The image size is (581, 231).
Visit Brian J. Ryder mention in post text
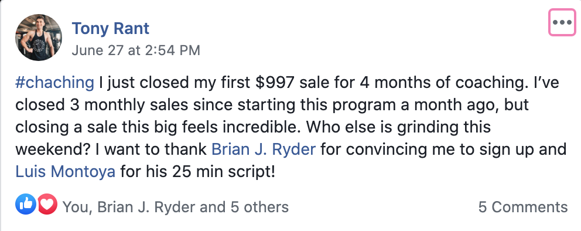264,150
